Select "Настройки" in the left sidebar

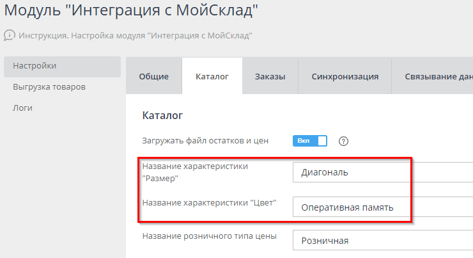[x=35, y=66]
